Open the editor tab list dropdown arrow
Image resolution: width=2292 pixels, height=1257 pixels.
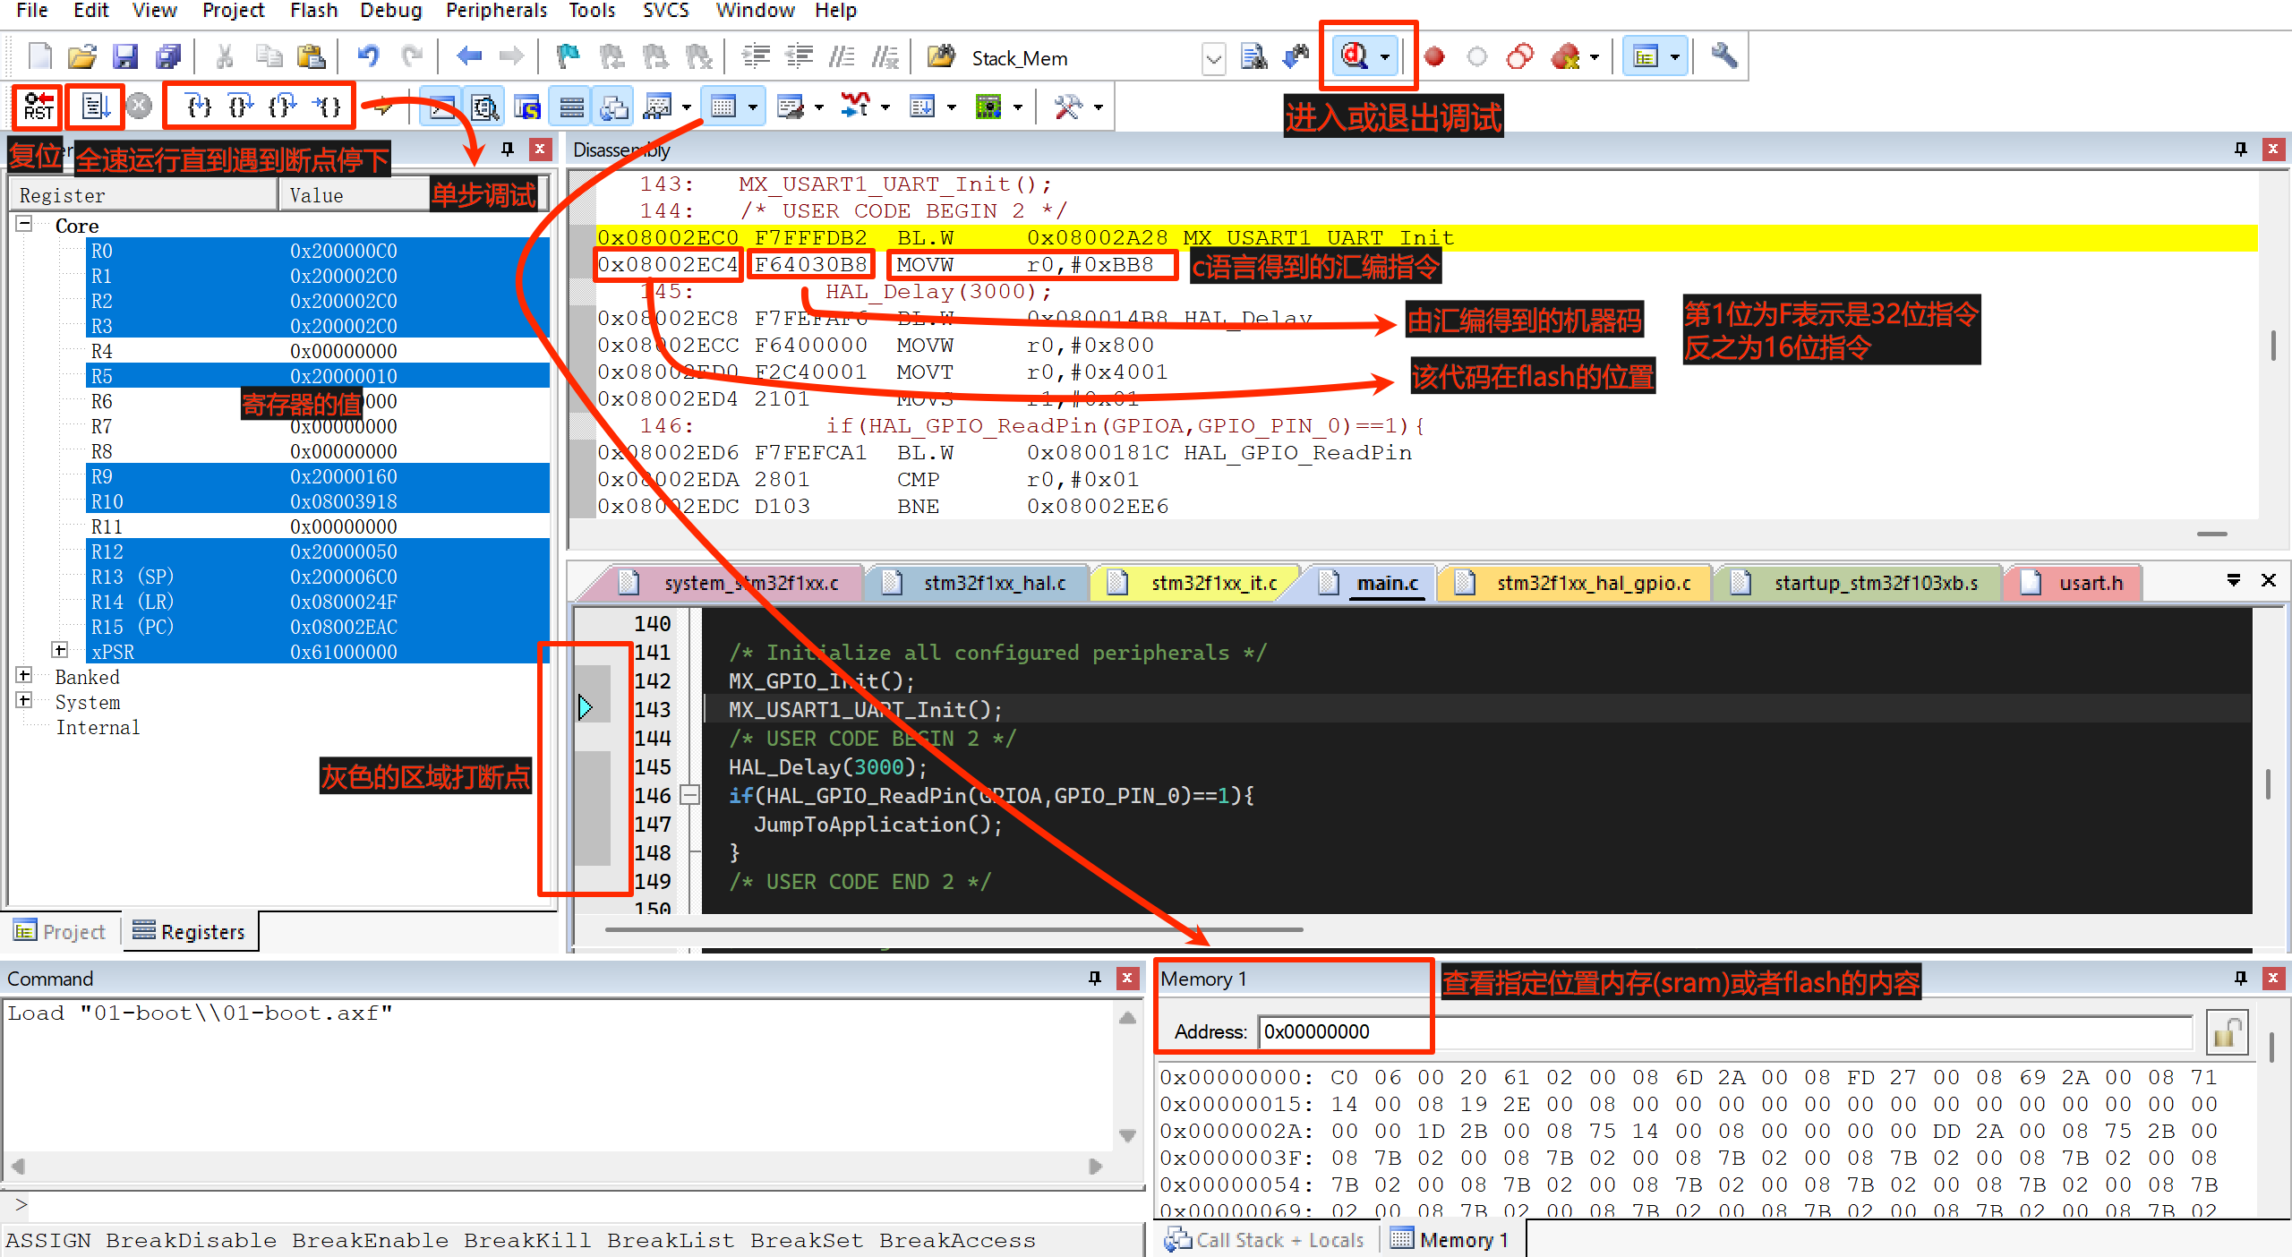click(x=2234, y=581)
